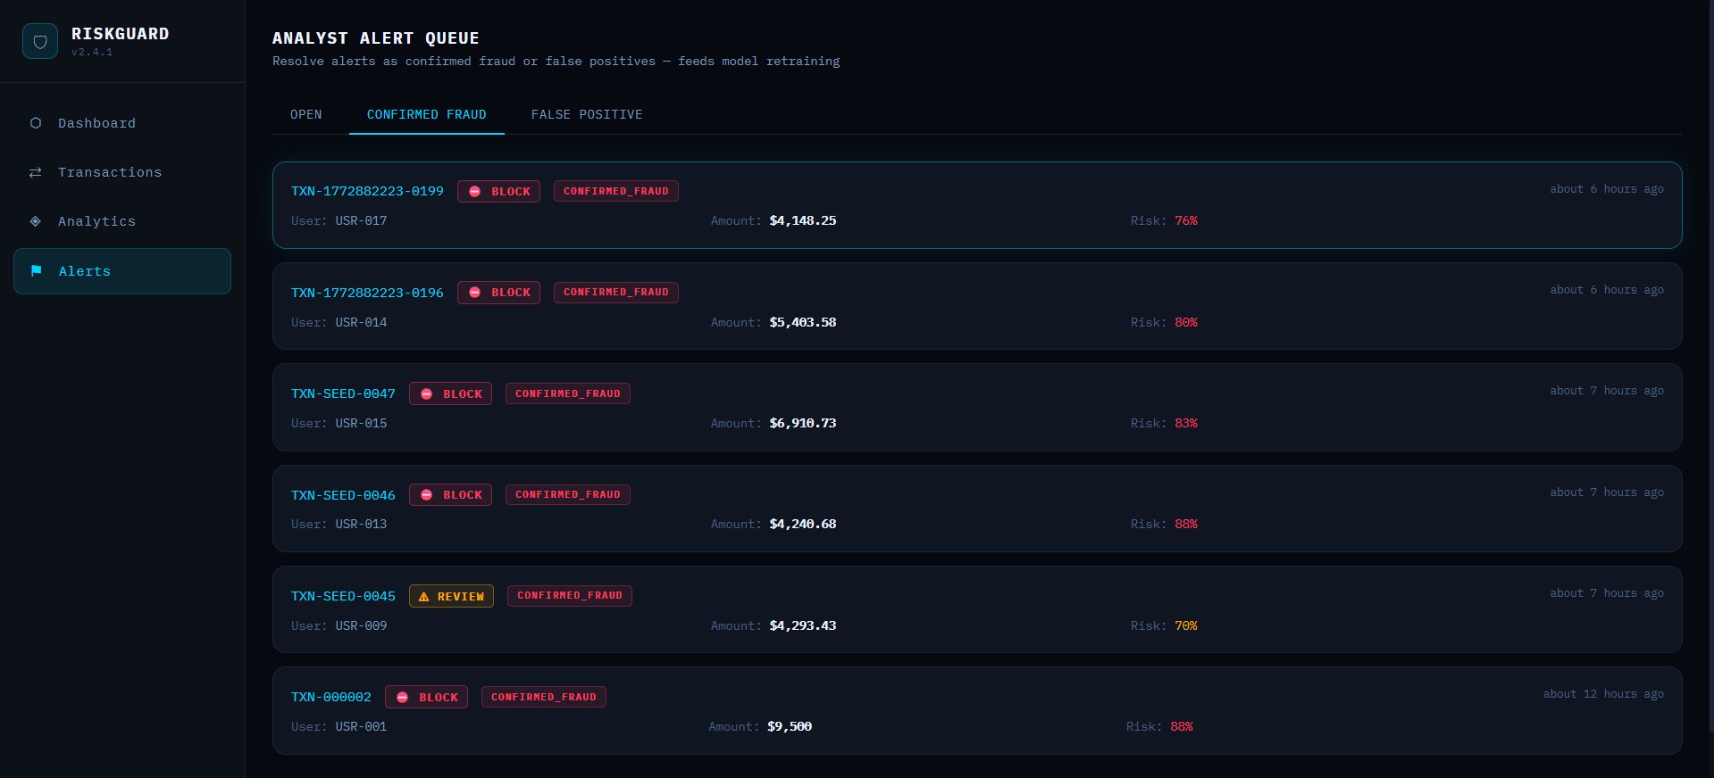Open transaction link TXN-SEED-0046
Screen dimensions: 1714x778
click(343, 495)
